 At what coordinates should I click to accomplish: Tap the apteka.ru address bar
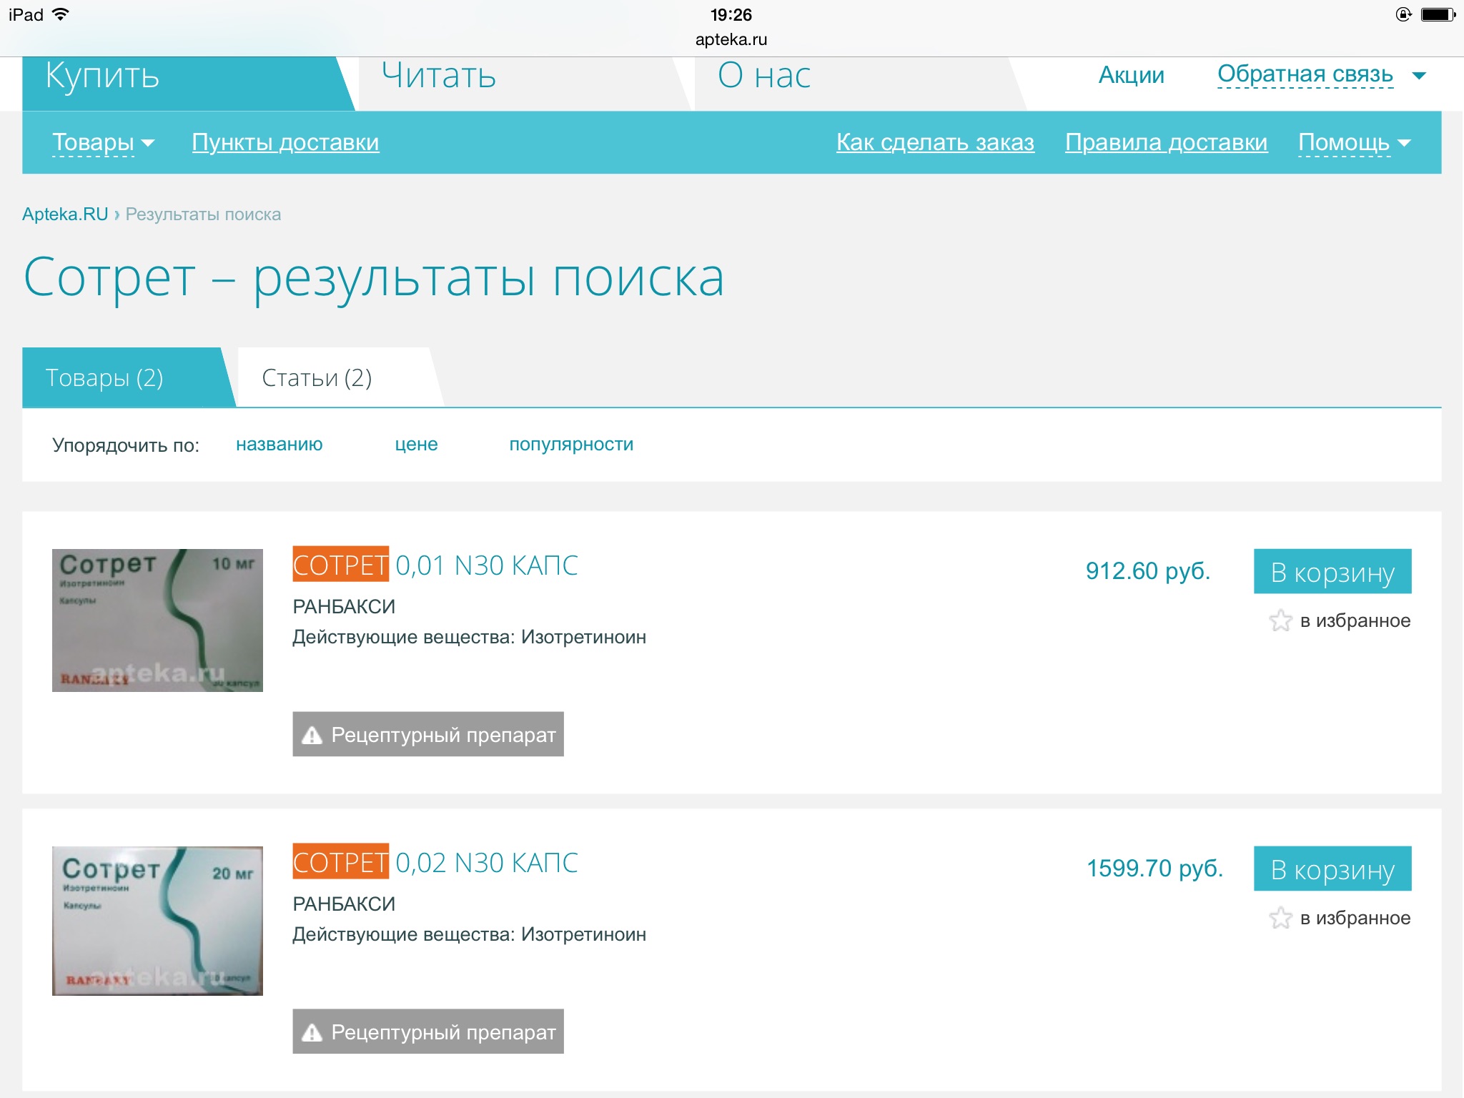tap(731, 39)
